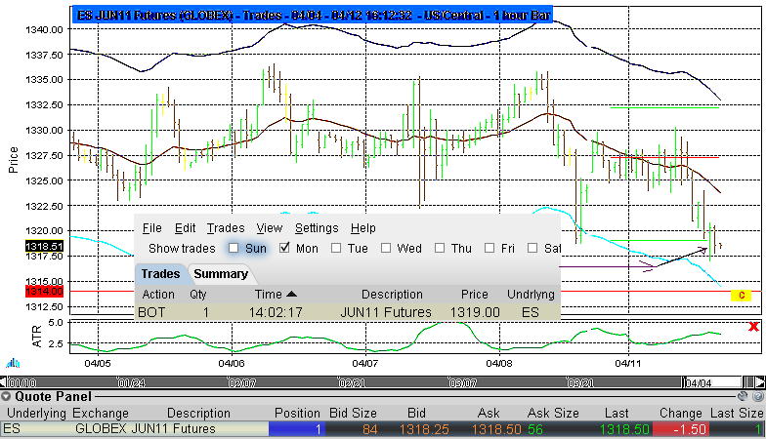
Task: Click the grip next to scrollbar right arrow
Action: click(x=748, y=382)
